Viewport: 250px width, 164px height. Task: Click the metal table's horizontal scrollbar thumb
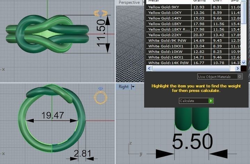(x=191, y=68)
